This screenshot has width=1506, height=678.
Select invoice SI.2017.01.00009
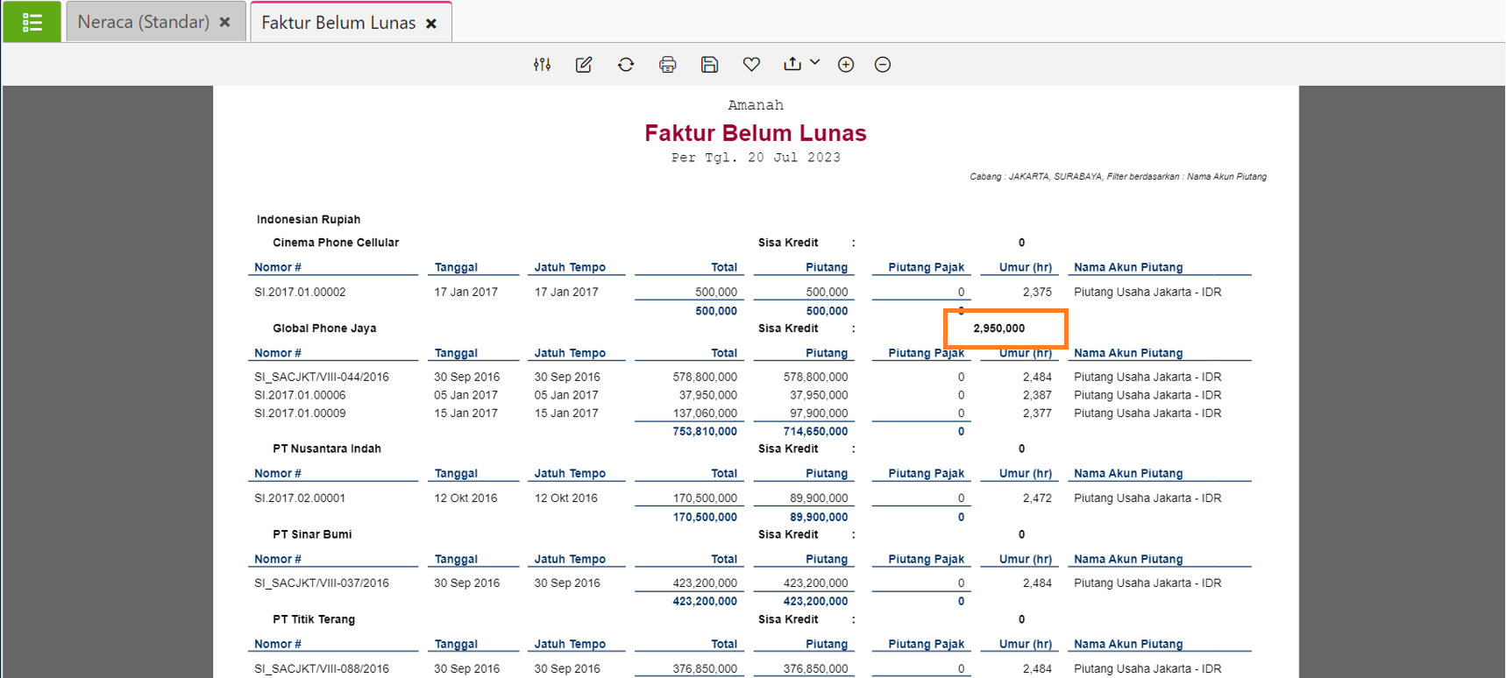click(x=300, y=413)
